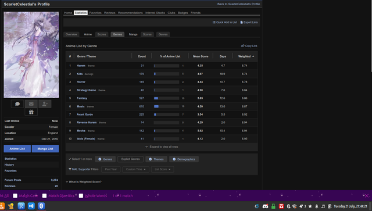372x211 pixels.
Task: Open the Bluetooth app in taskbar
Action: pos(41,206)
